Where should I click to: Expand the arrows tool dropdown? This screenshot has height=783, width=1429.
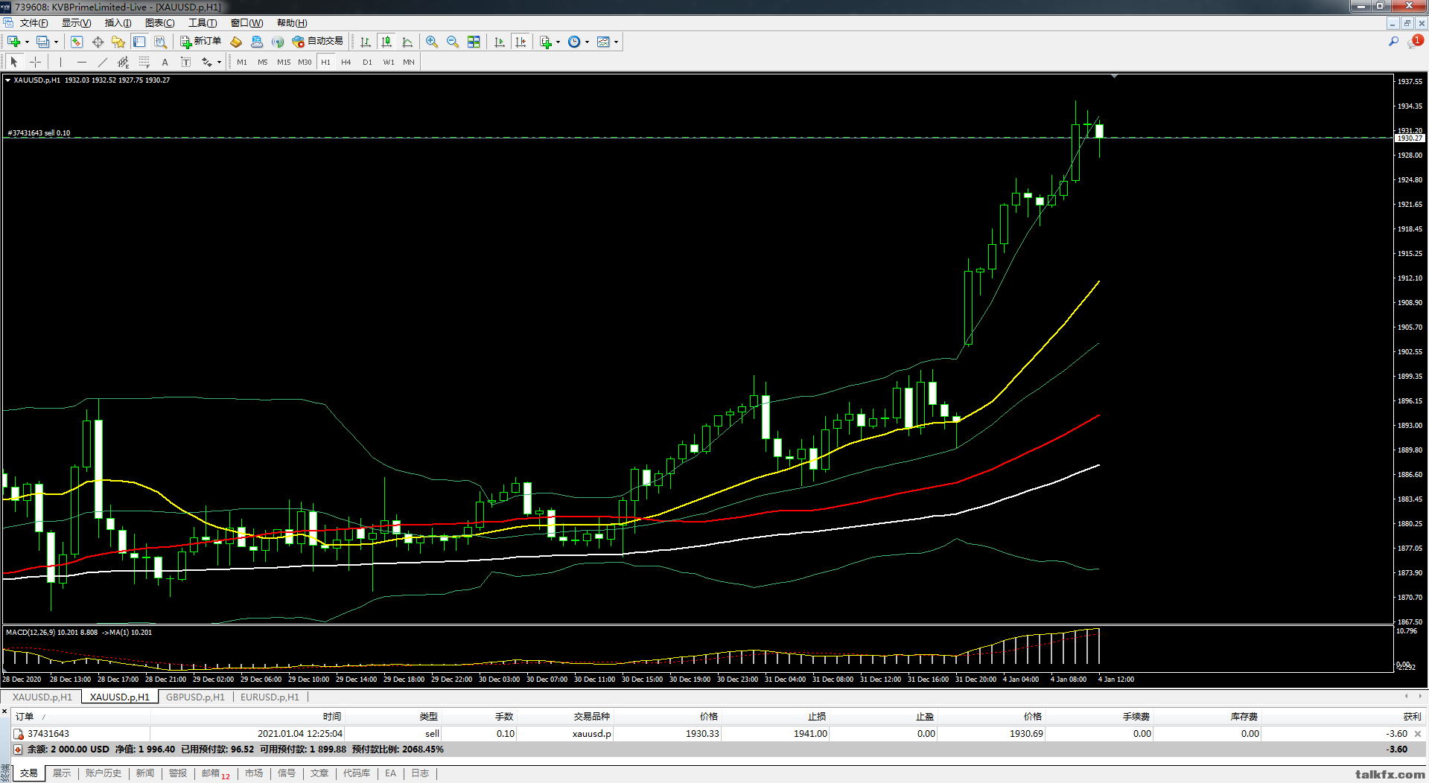pos(219,62)
